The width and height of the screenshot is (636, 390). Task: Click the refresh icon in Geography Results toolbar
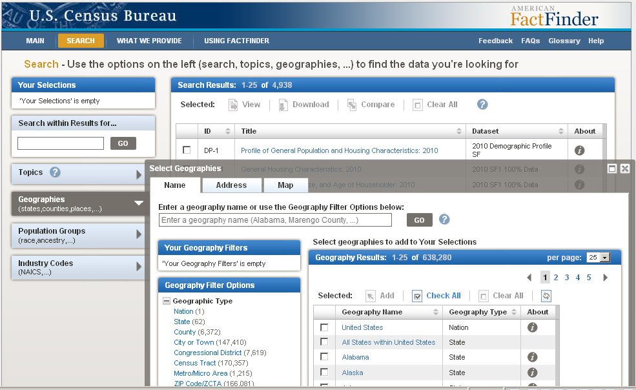click(x=546, y=296)
